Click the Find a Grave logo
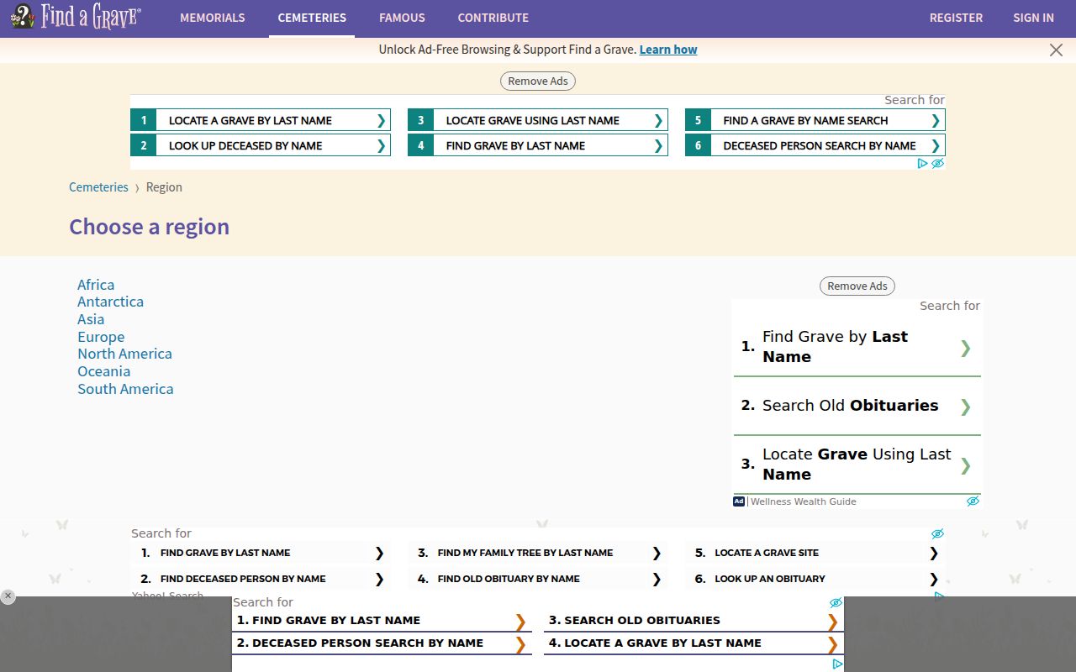Screen dimensions: 1076x672 click(76, 17)
